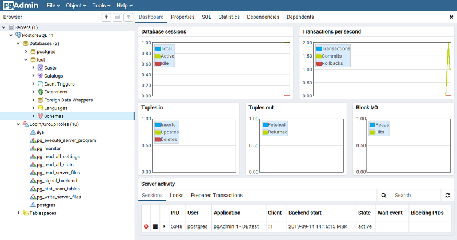The height and width of the screenshot is (240, 457).
Task: Open the Object menu
Action: pyautogui.click(x=76, y=6)
